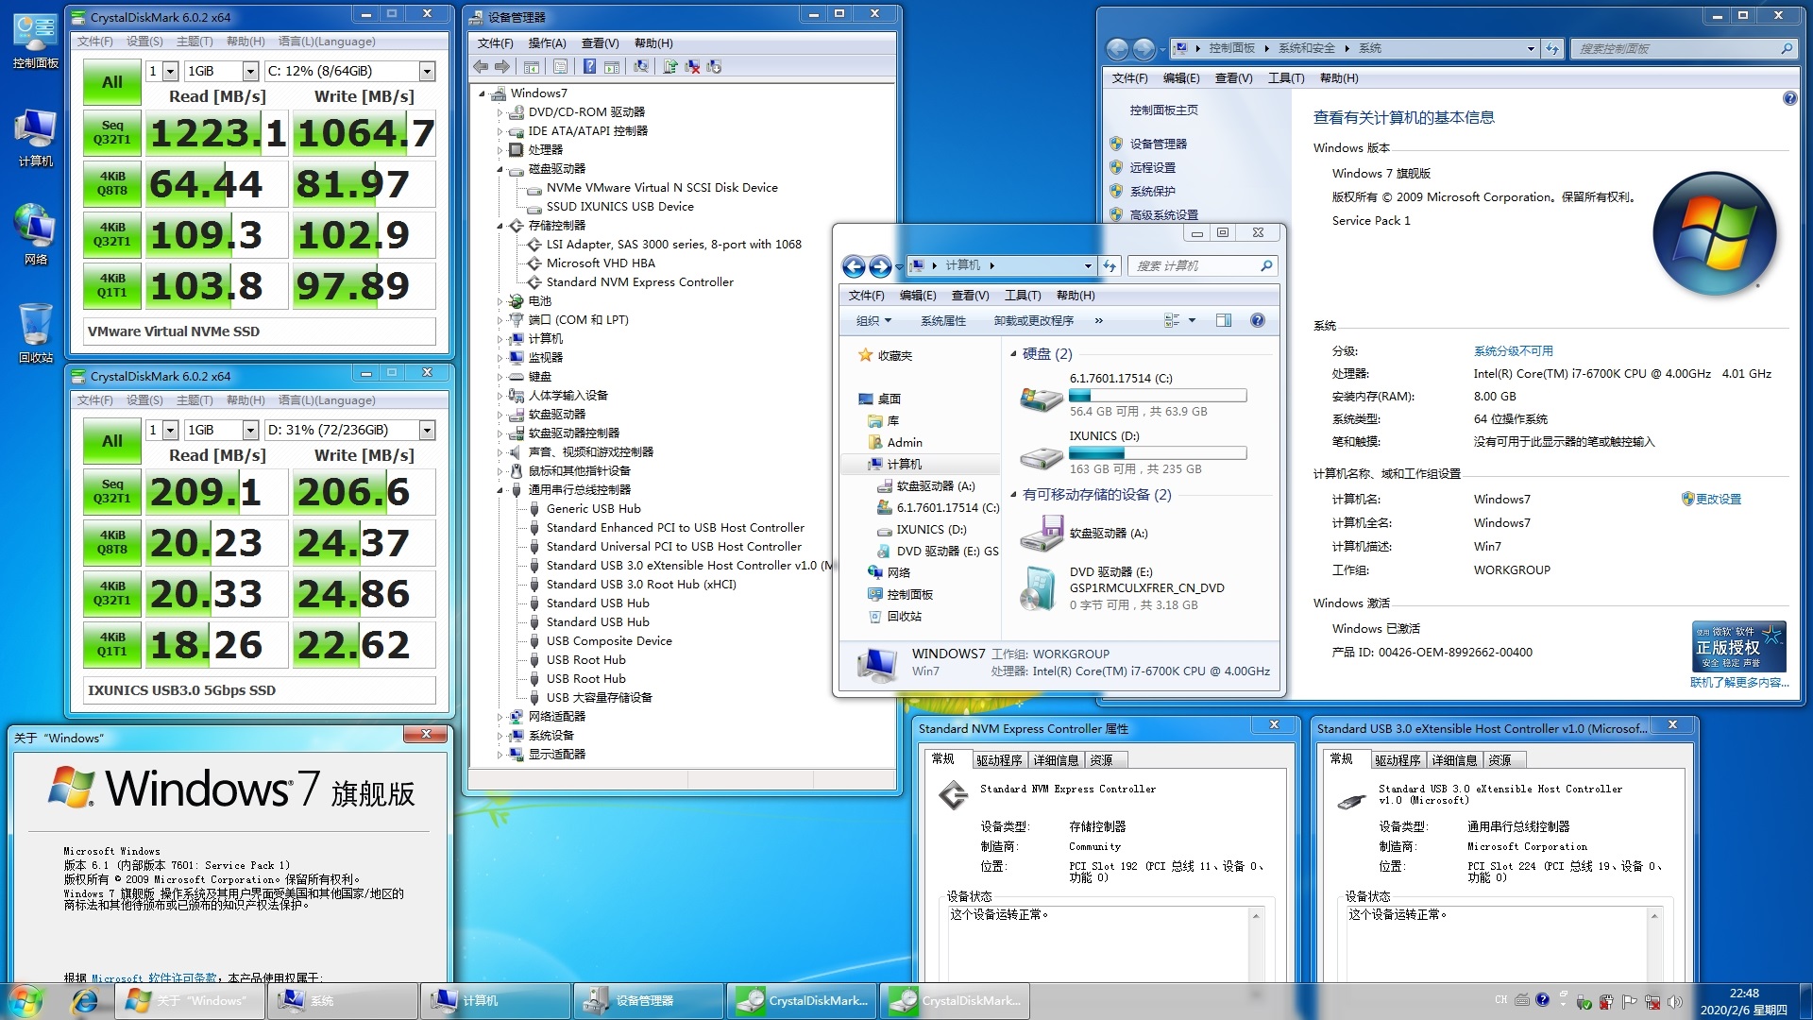Screen dimensions: 1813x1020
Task: Click 卸载或更改程序 toolbar button
Action: point(1033,321)
